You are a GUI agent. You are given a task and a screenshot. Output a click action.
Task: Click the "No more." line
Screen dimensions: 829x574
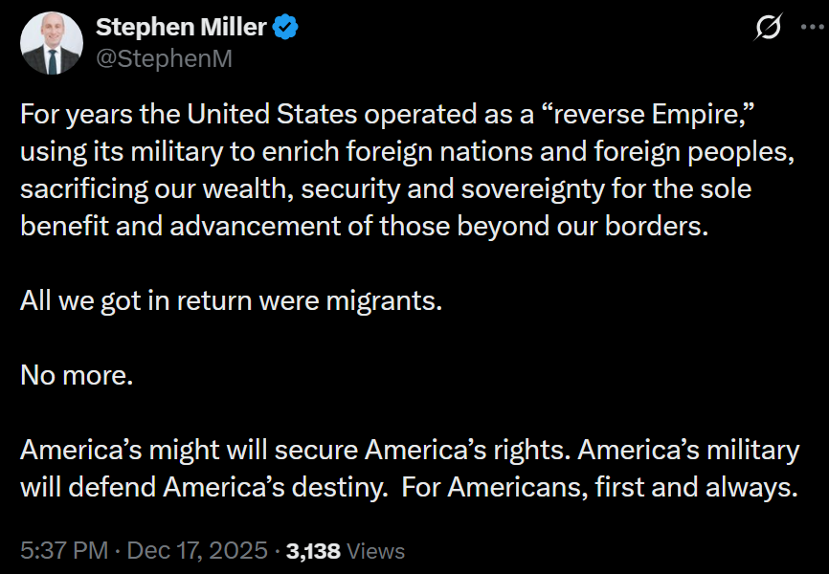pos(77,374)
